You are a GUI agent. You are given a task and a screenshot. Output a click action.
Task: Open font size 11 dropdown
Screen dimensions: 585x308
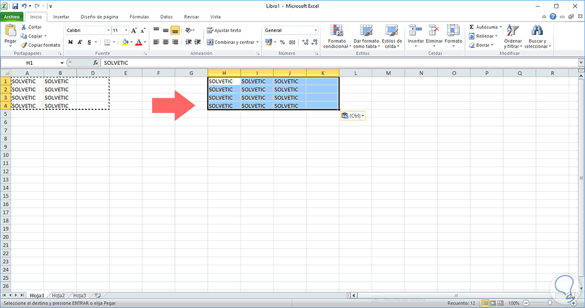(126, 30)
